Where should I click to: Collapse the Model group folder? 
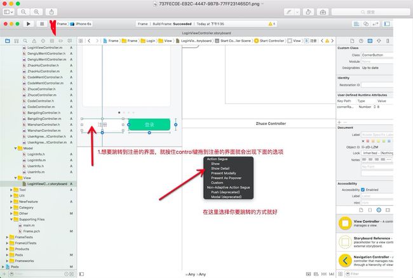[x=15, y=149]
